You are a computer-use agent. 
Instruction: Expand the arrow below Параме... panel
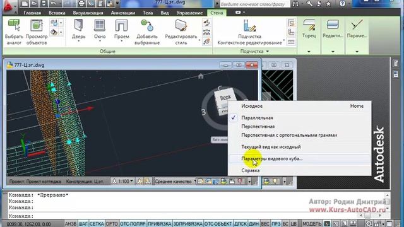357,52
